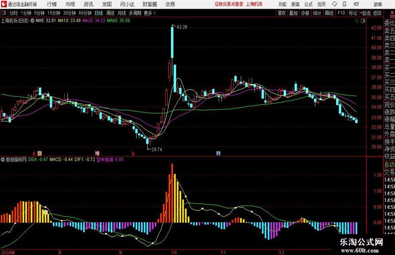This screenshot has height=255, width=395.
Task: Click the MA5: 32.81 label
Action: [46, 21]
